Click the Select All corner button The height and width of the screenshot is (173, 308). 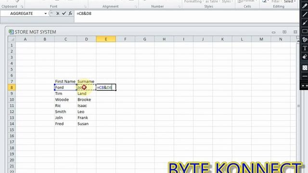[x=12, y=39]
